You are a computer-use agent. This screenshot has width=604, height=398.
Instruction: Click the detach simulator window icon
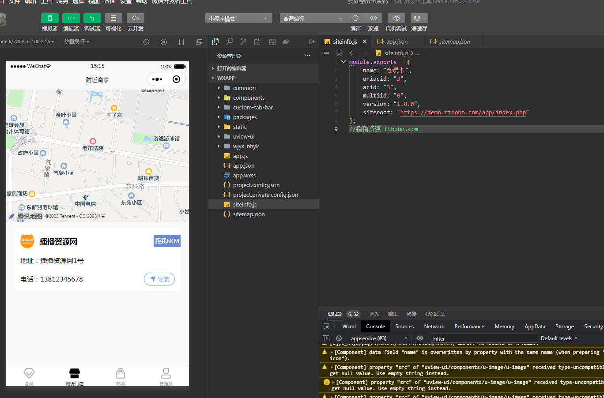coord(199,42)
